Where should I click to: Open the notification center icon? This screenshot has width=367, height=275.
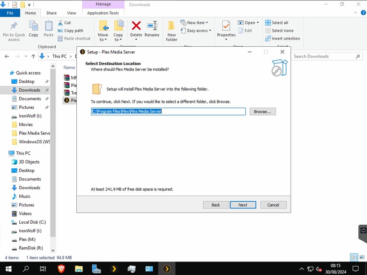tap(355, 269)
